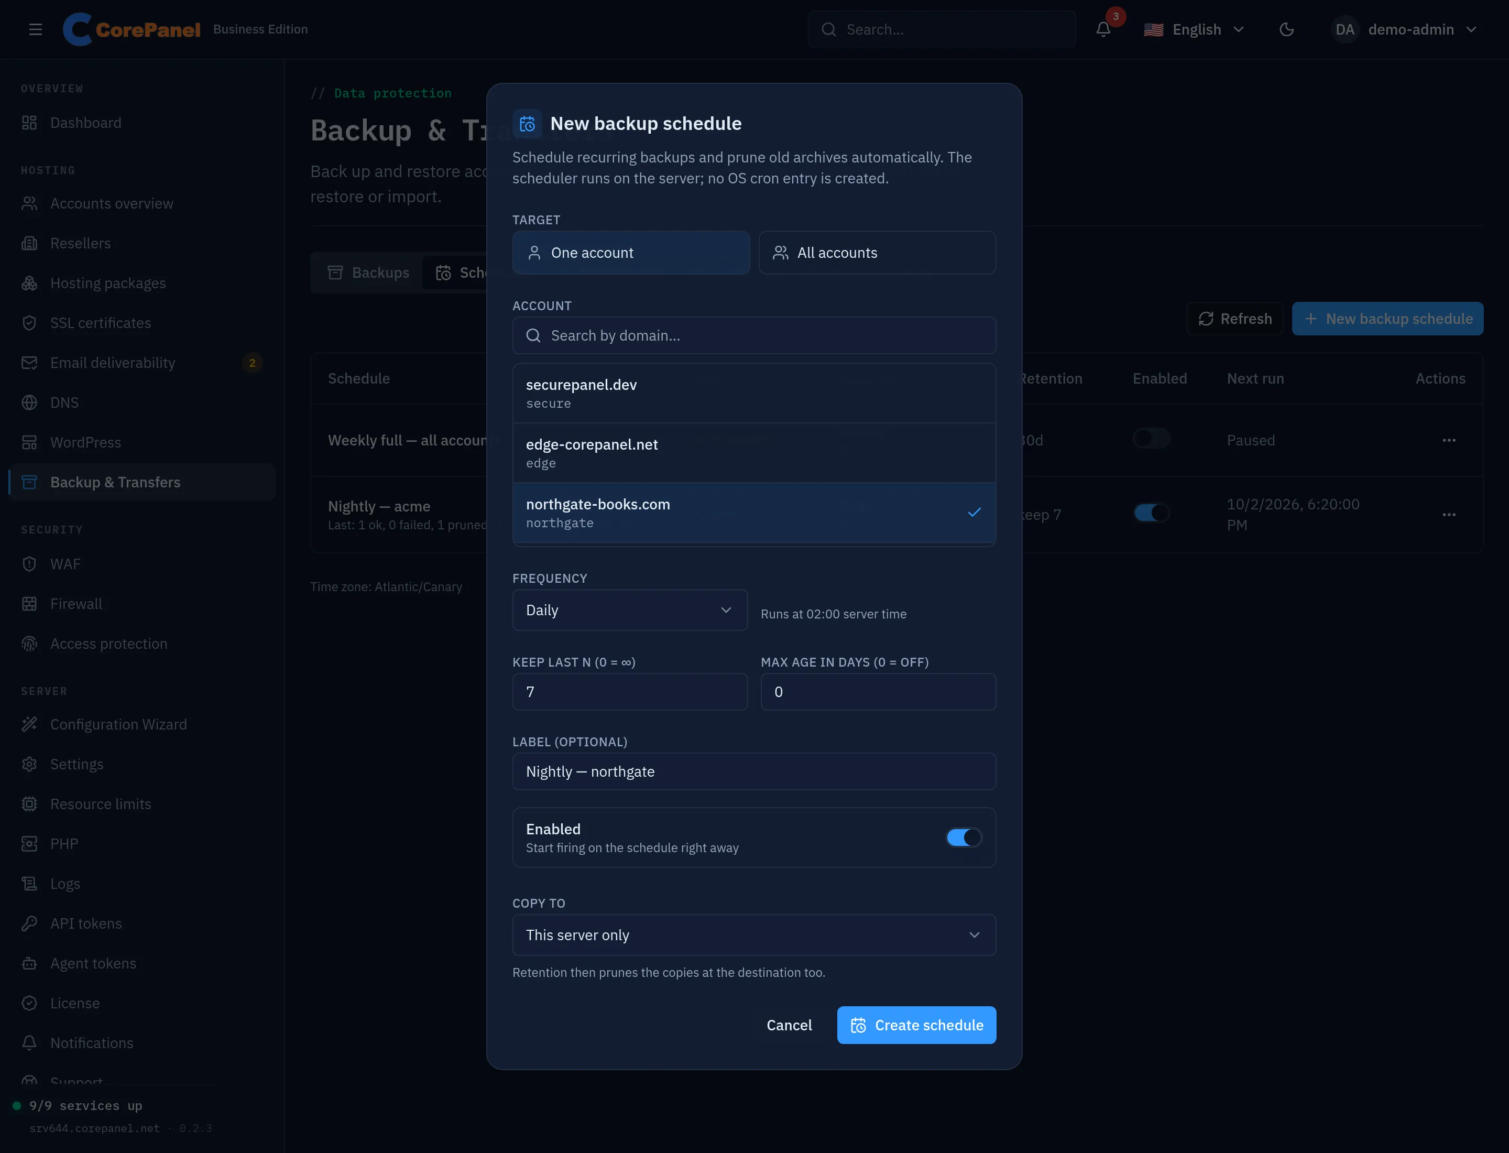
Task: Open Access protection page
Action: [x=142, y=644]
